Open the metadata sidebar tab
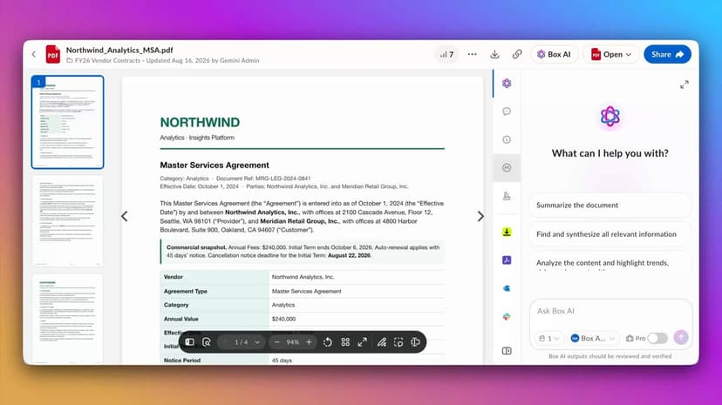722x405 pixels. 507,168
